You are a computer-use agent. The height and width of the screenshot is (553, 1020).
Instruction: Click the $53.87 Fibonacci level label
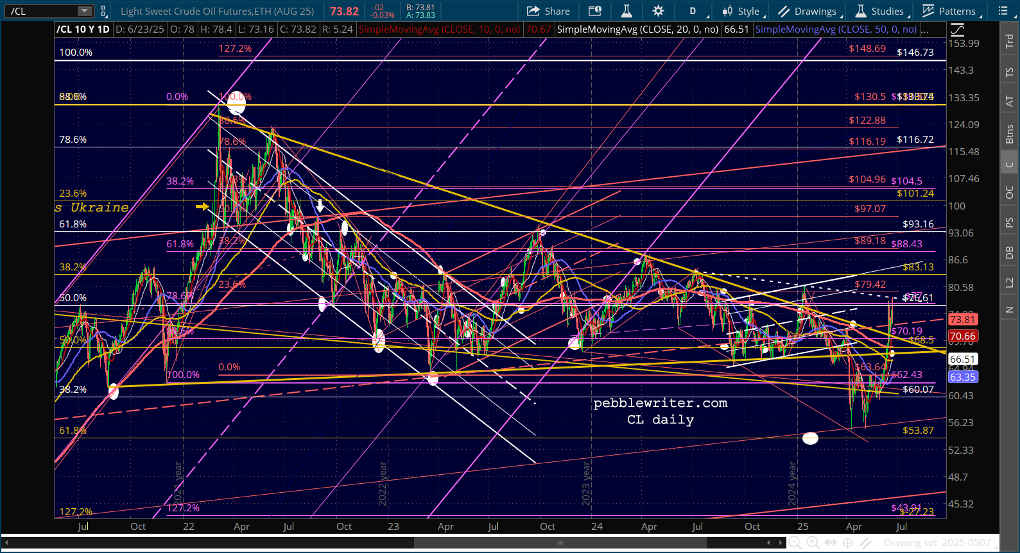[918, 431]
